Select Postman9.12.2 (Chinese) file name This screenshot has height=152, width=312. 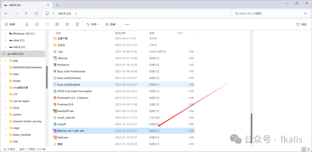[x=73, y=98]
